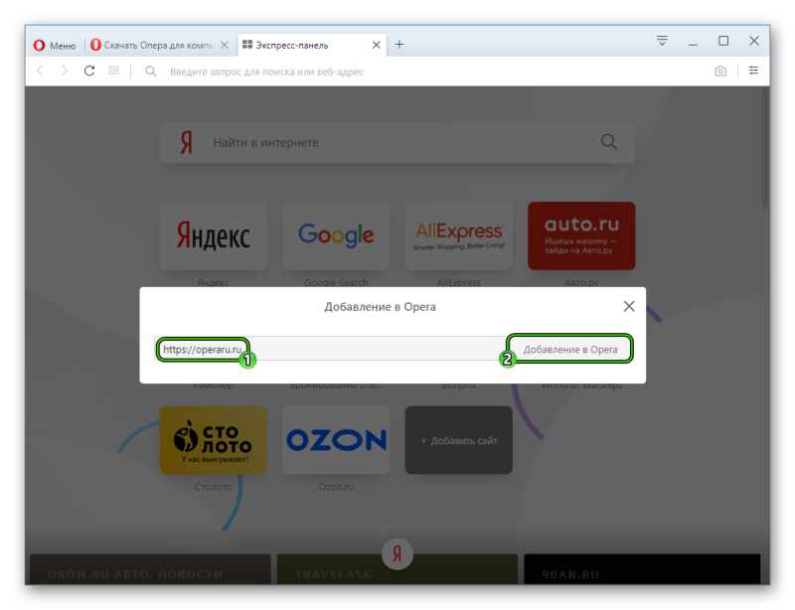
Task: Close the Opera window
Action: coord(754,41)
